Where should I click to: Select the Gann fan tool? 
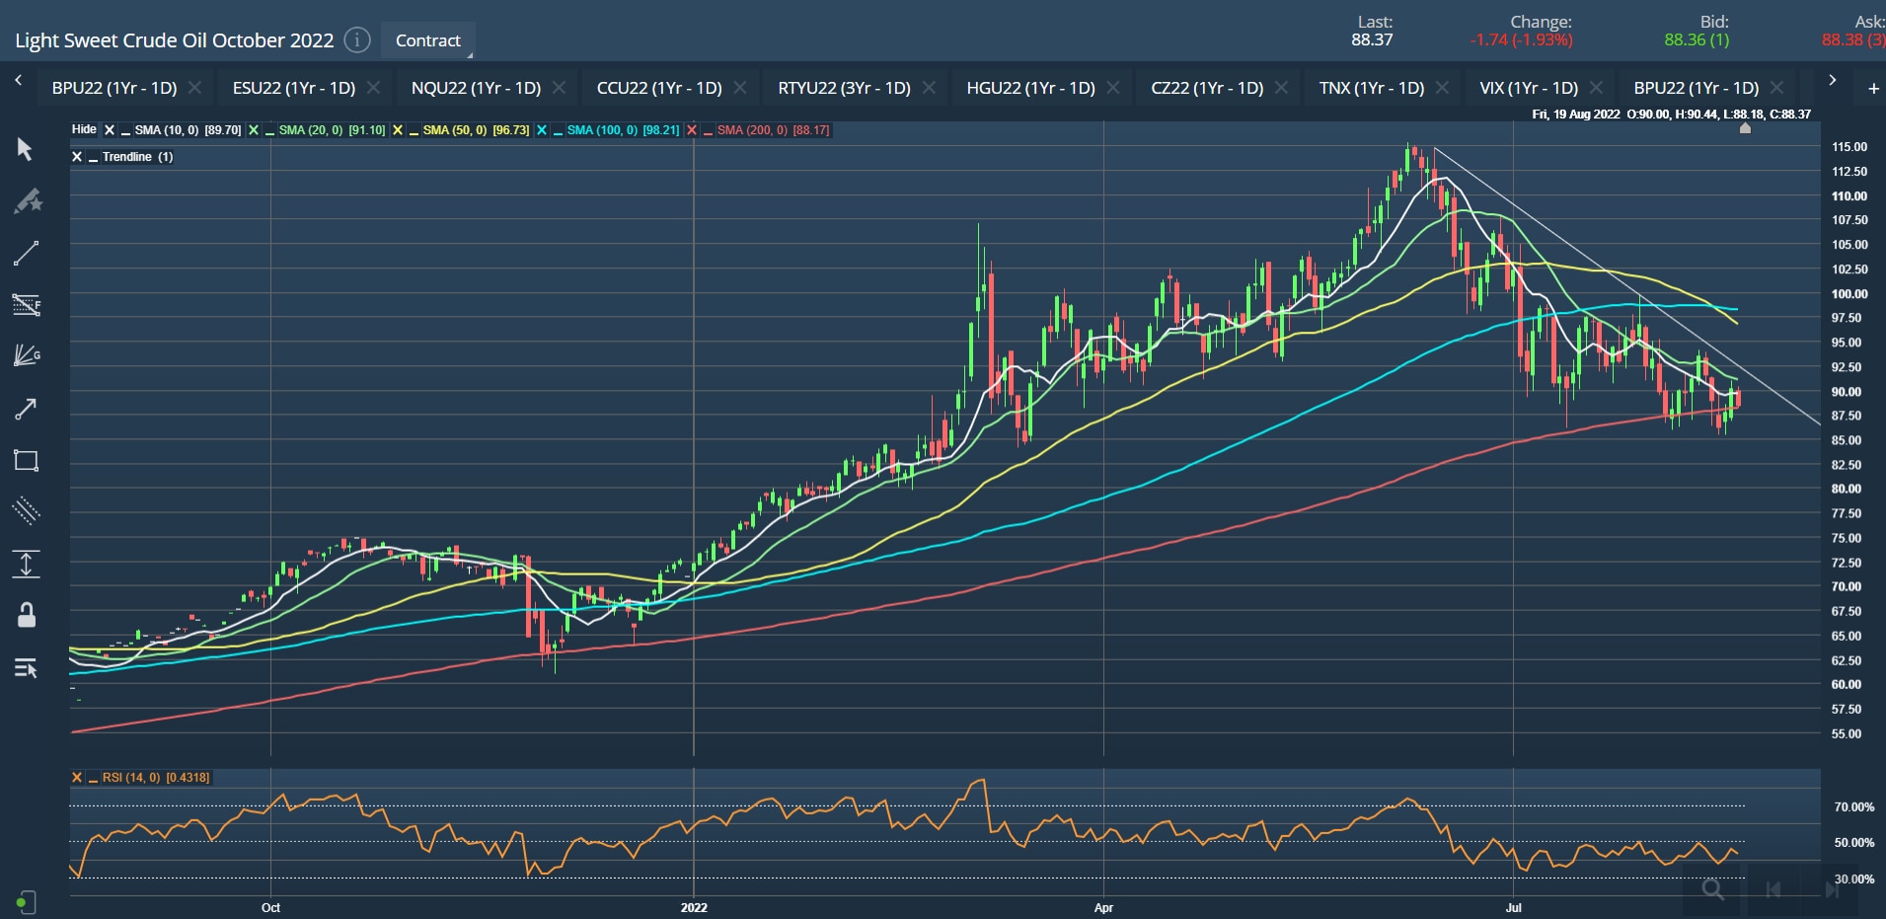pos(26,355)
